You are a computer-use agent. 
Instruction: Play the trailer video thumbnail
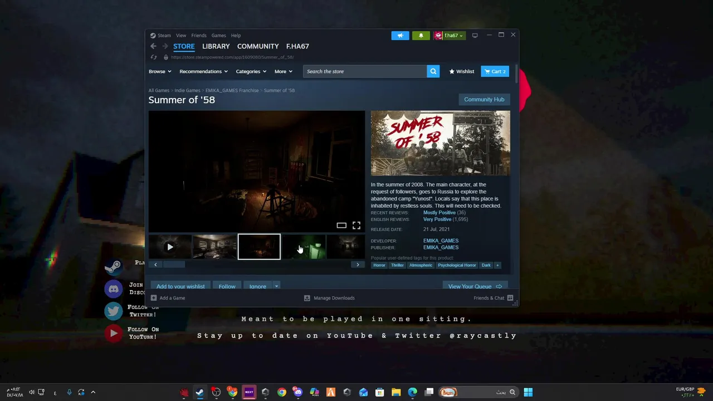point(170,247)
